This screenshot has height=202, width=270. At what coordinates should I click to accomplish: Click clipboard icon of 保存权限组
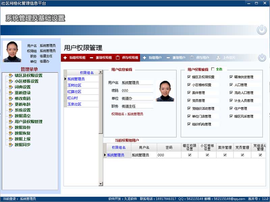coord(117,58)
